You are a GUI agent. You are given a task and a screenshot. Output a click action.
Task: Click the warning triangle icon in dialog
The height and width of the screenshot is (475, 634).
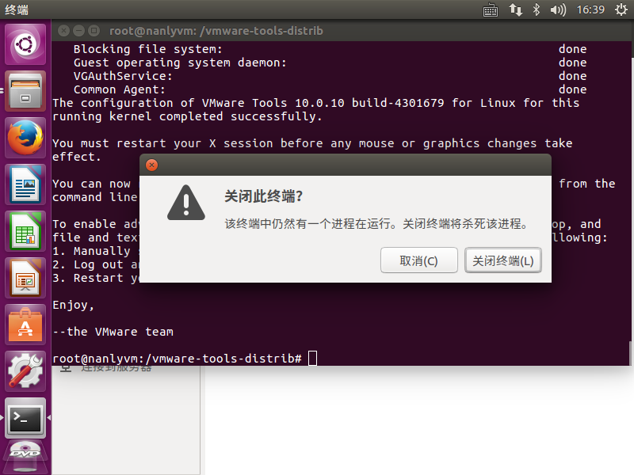[186, 203]
